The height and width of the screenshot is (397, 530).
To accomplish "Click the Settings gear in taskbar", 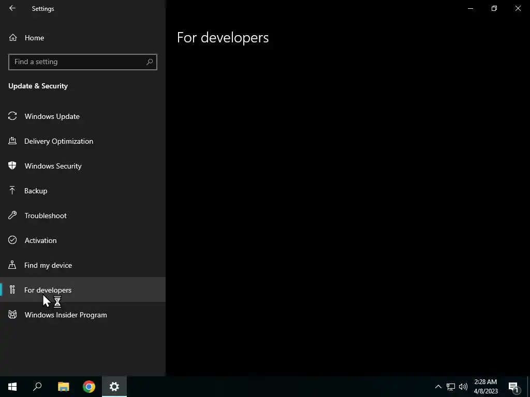I will click(114, 387).
